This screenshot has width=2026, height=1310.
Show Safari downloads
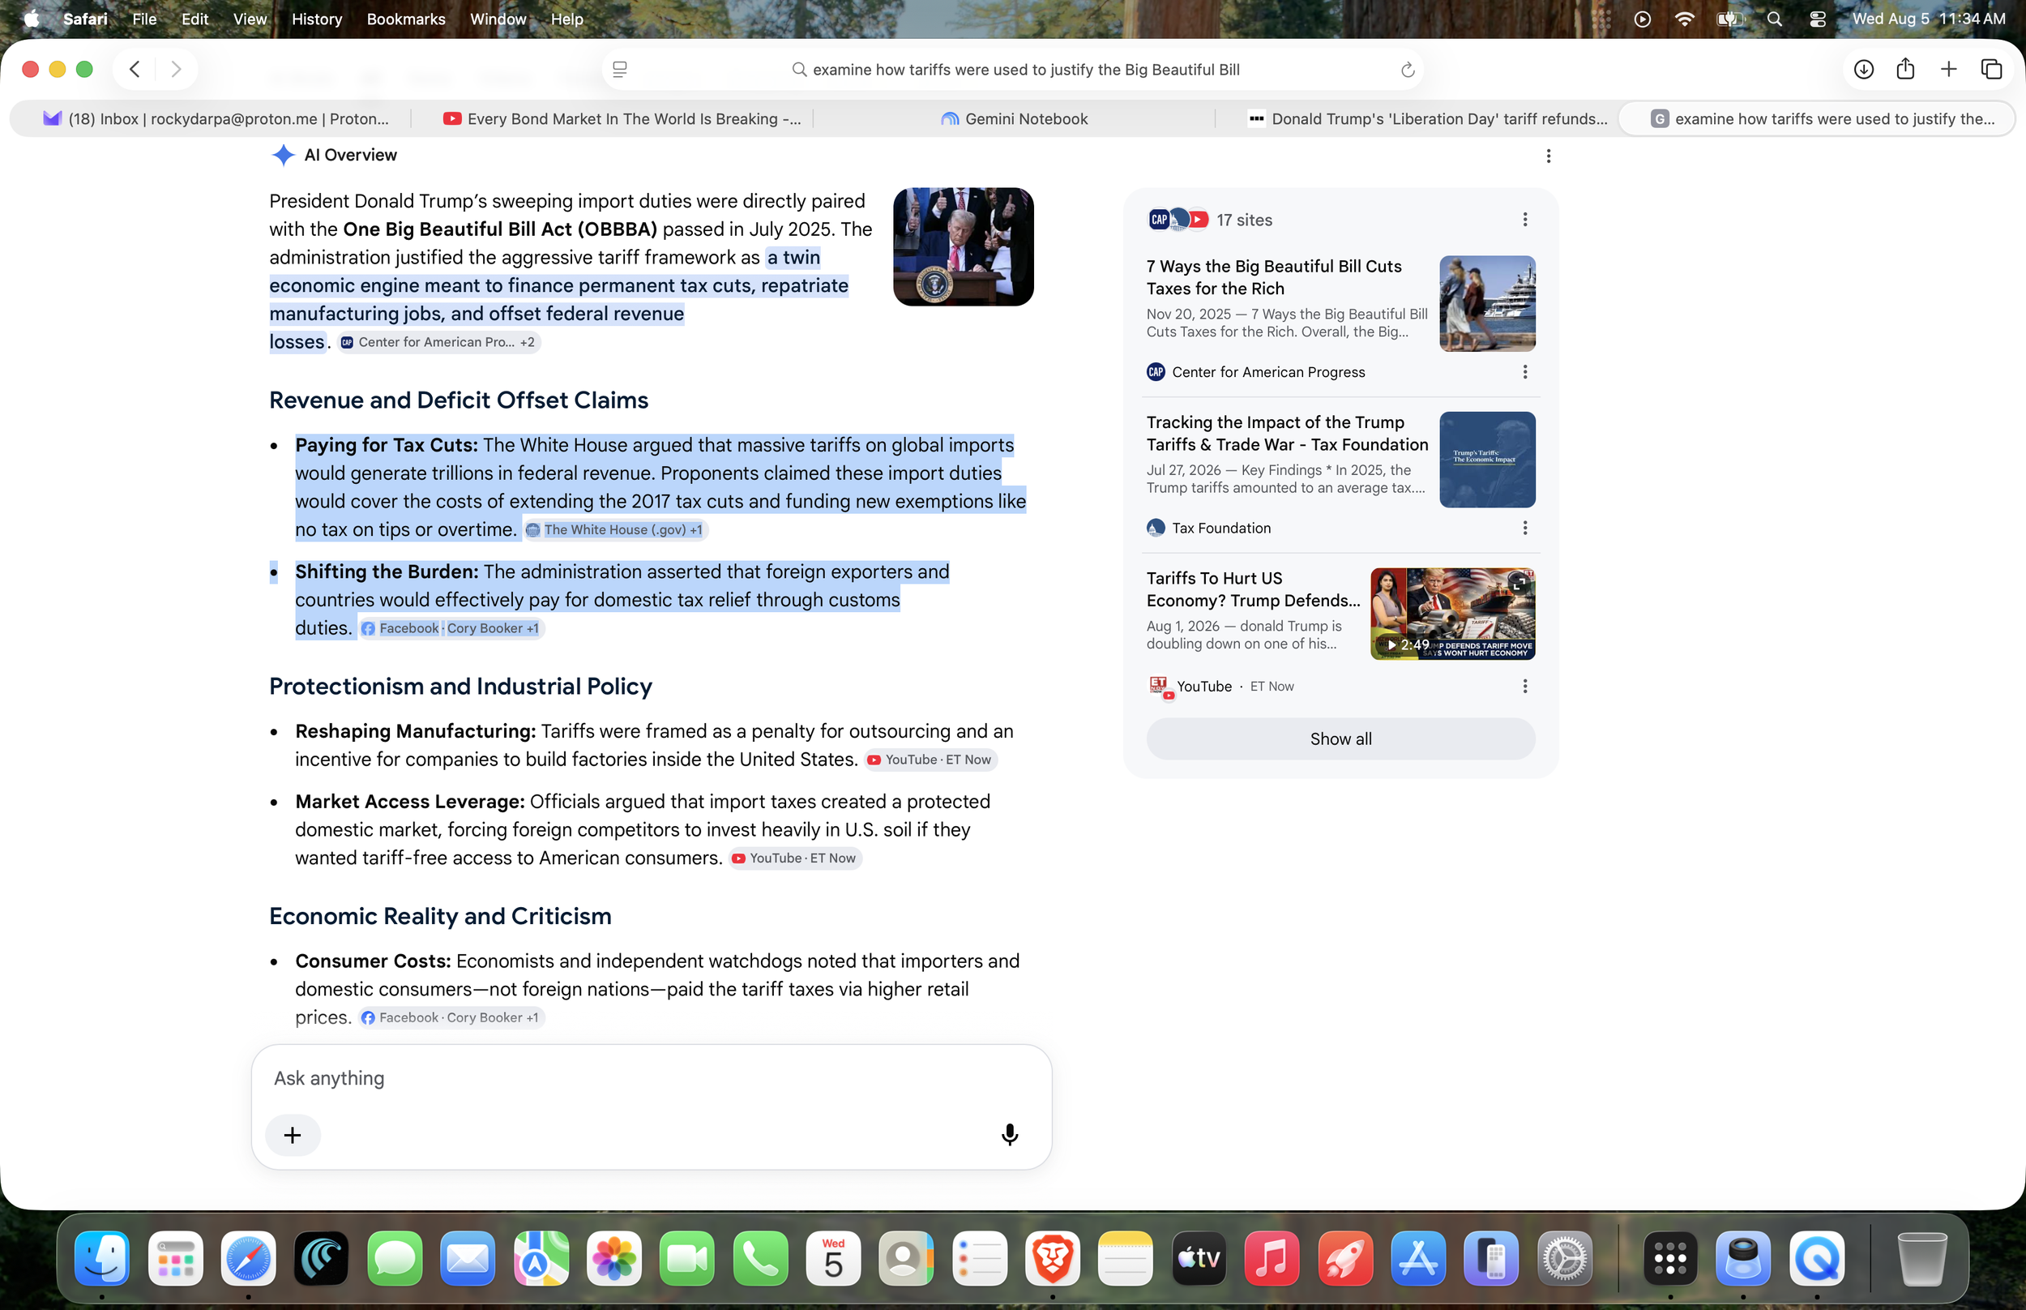click(1864, 69)
